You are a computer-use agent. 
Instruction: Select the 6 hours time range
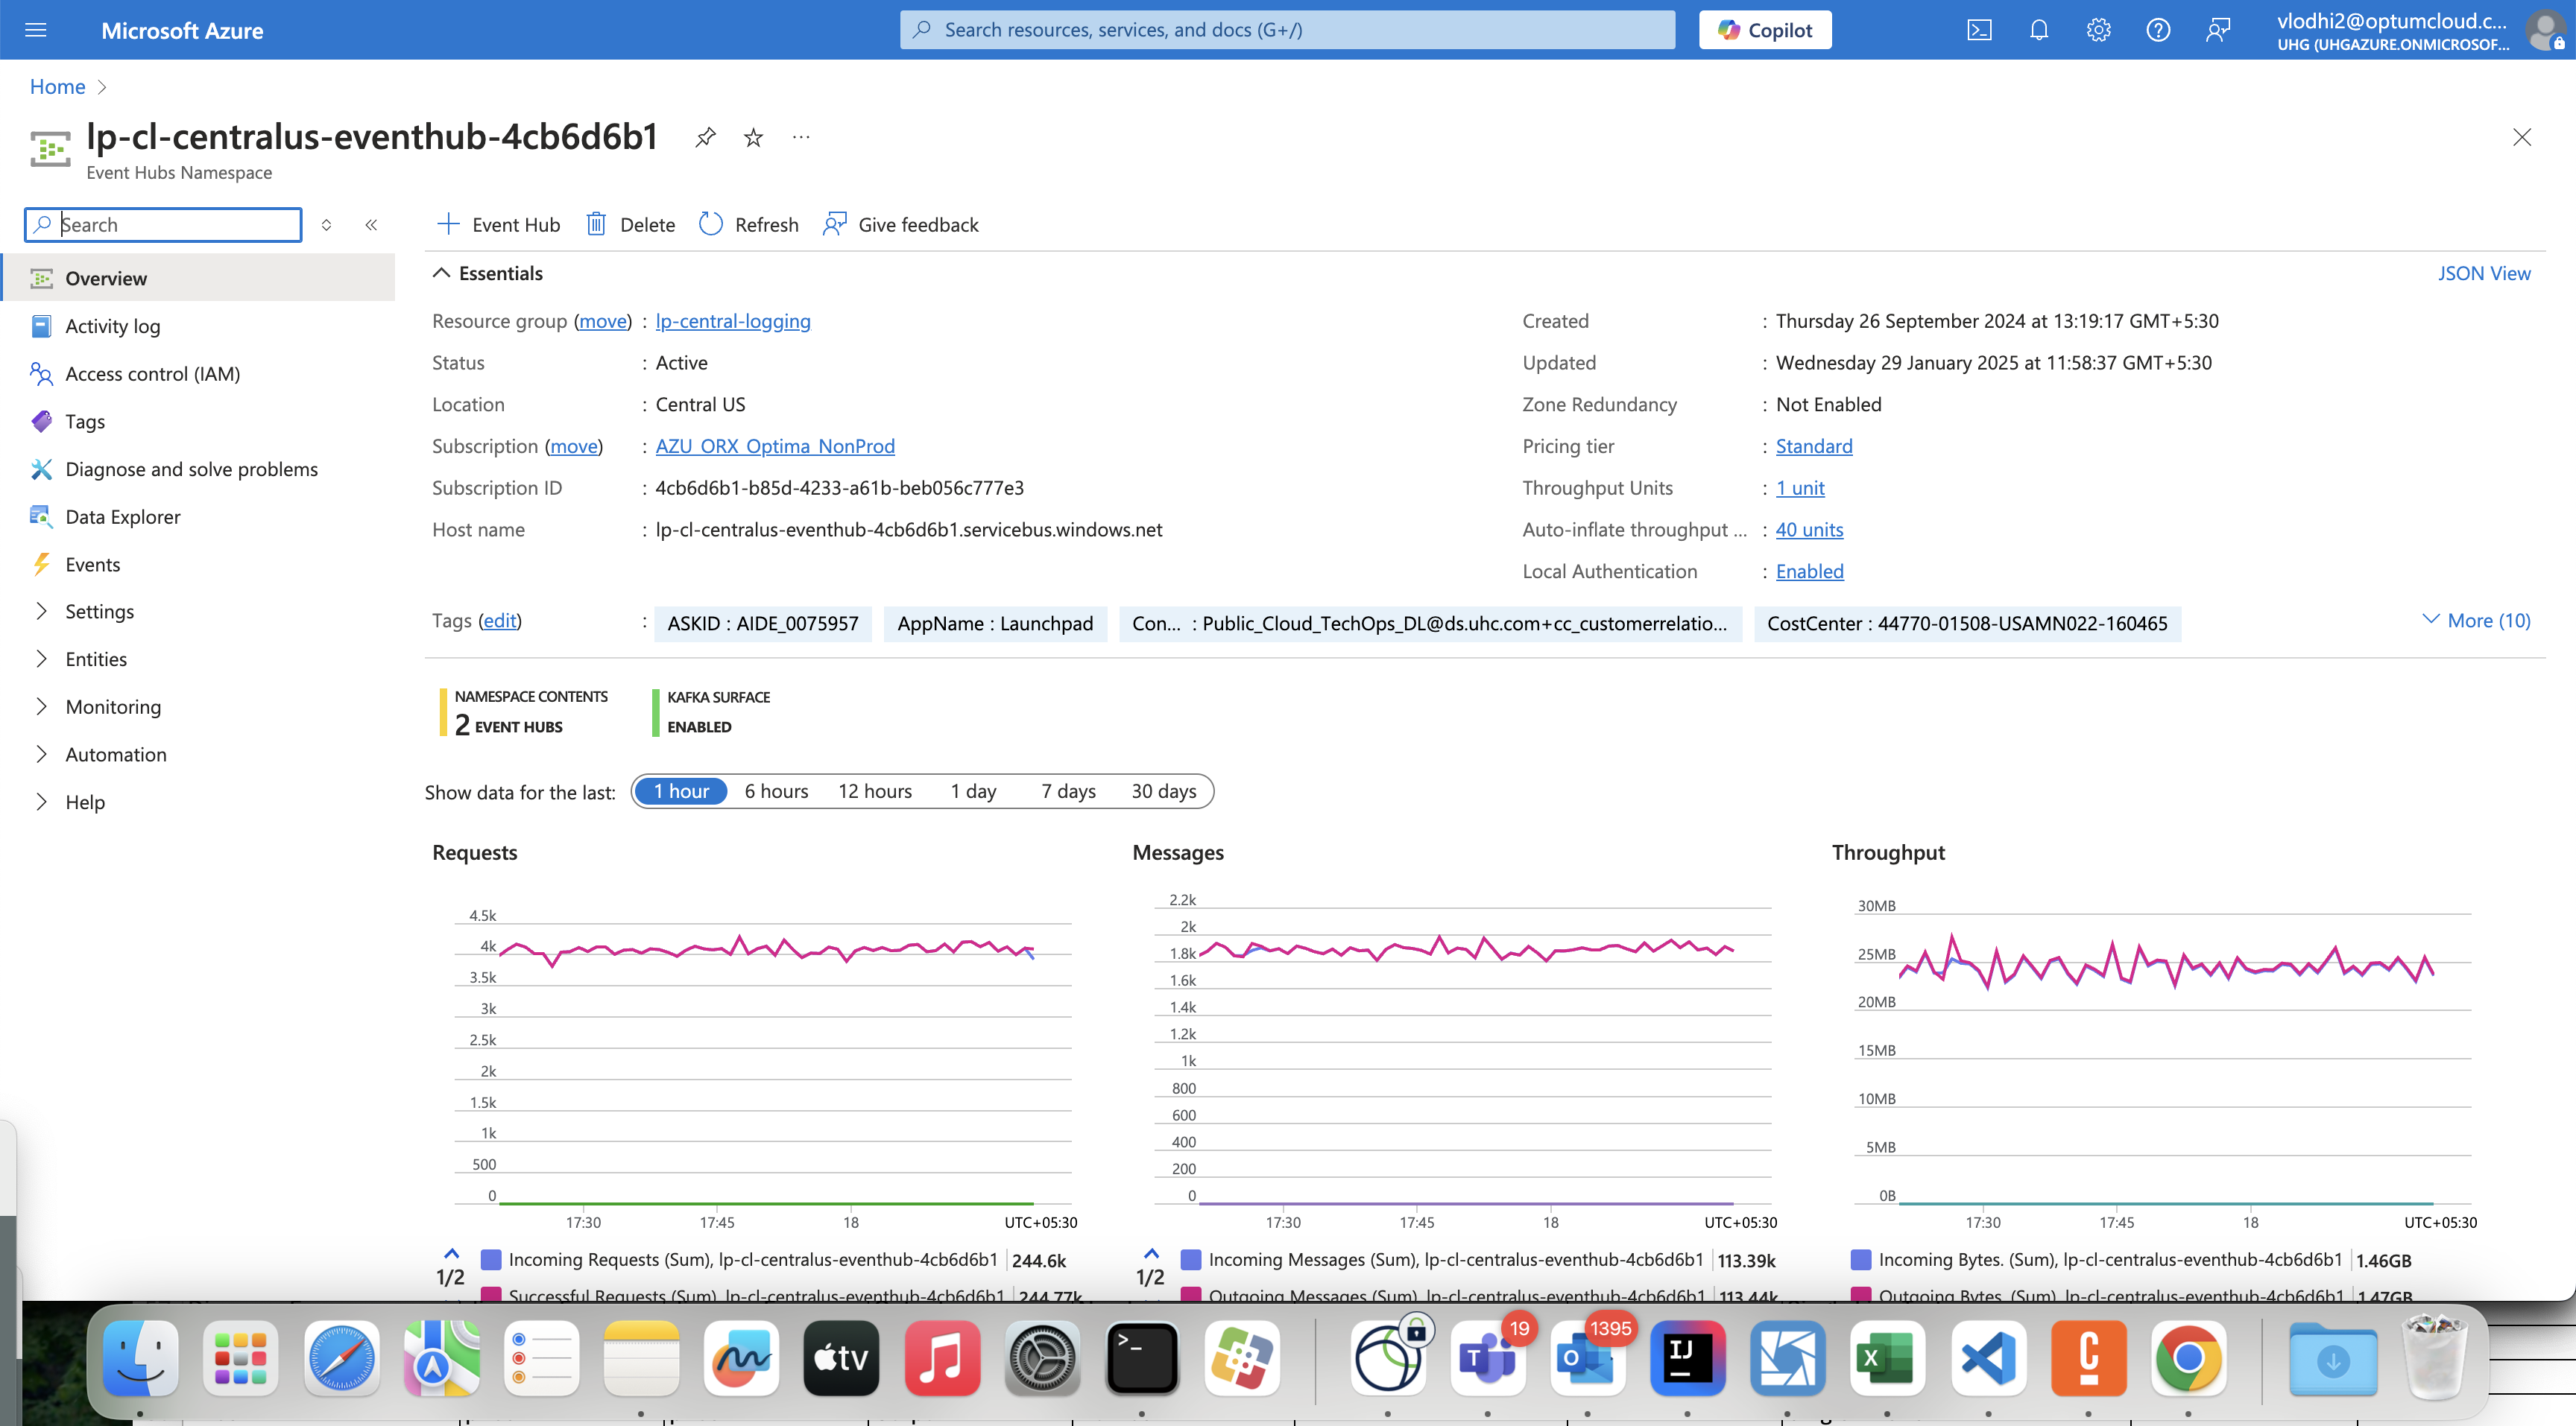[776, 791]
